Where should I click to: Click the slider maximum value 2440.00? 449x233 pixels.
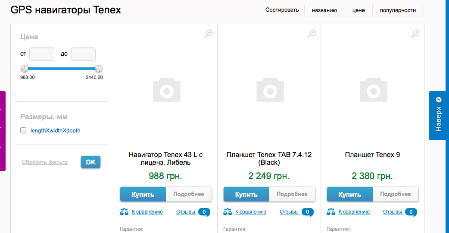94,77
